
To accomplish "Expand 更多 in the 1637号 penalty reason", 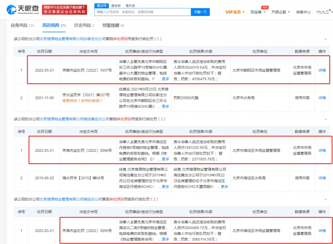I will [x=166, y=79].
